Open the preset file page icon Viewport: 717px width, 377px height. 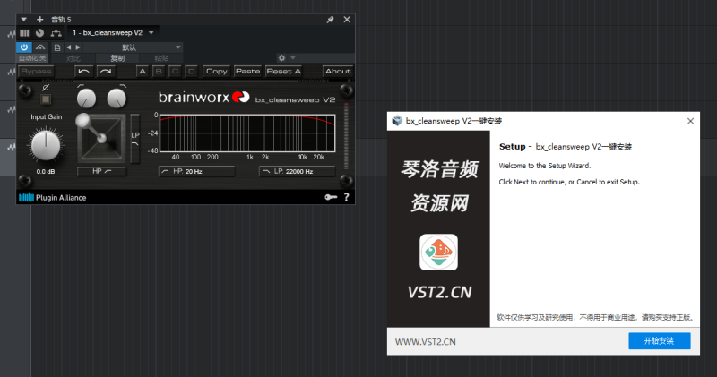click(57, 47)
